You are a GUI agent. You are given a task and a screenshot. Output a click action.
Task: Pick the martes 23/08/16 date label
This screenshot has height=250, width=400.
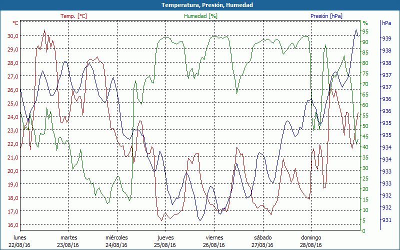point(69,241)
